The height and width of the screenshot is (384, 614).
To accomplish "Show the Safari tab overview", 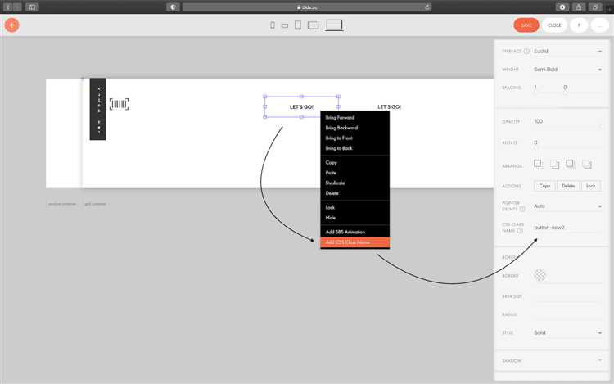I will pos(595,7).
